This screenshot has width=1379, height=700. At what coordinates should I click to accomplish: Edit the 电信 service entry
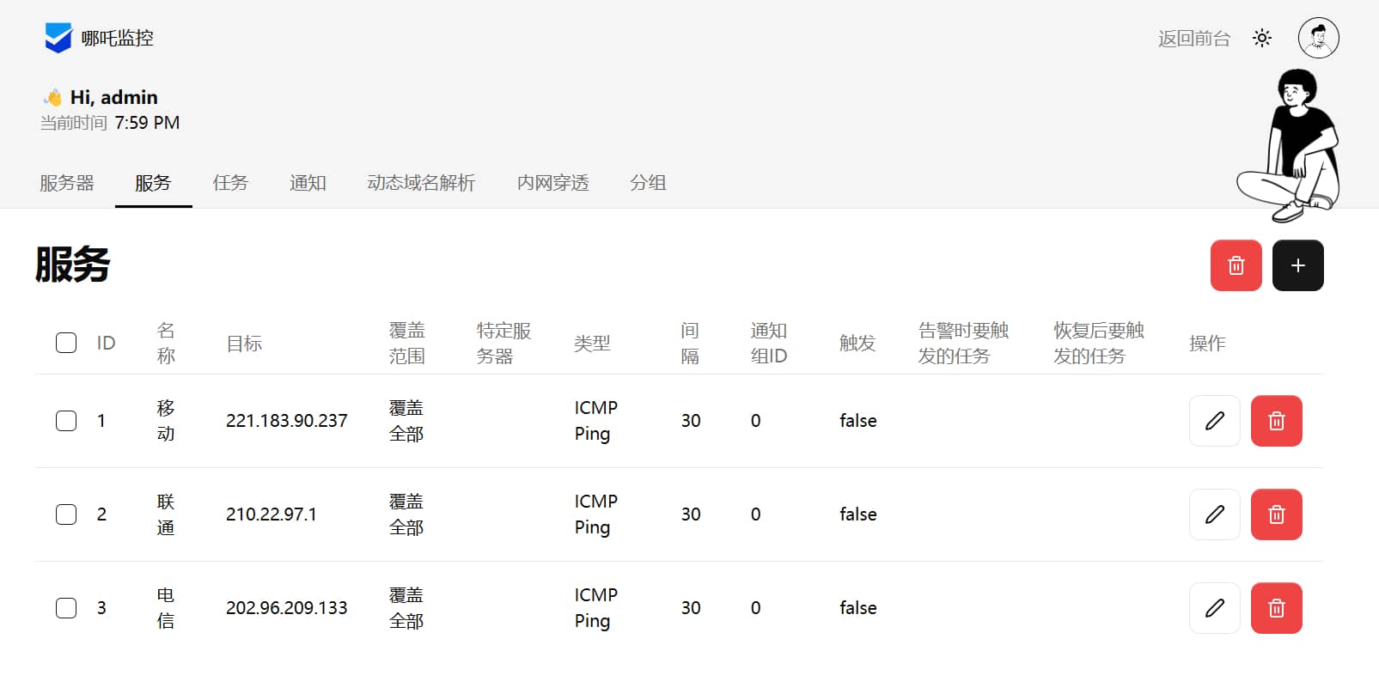pos(1214,608)
